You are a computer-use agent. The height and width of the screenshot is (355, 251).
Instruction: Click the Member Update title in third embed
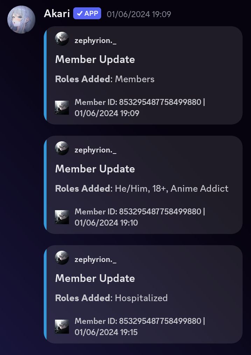95,278
